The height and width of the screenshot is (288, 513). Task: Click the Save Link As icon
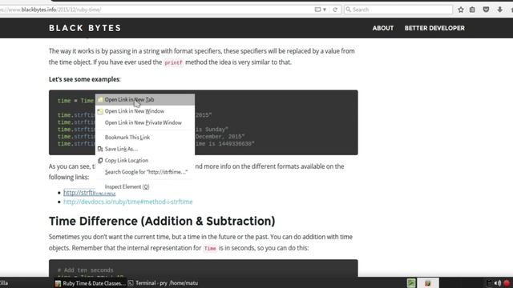[x=100, y=149]
